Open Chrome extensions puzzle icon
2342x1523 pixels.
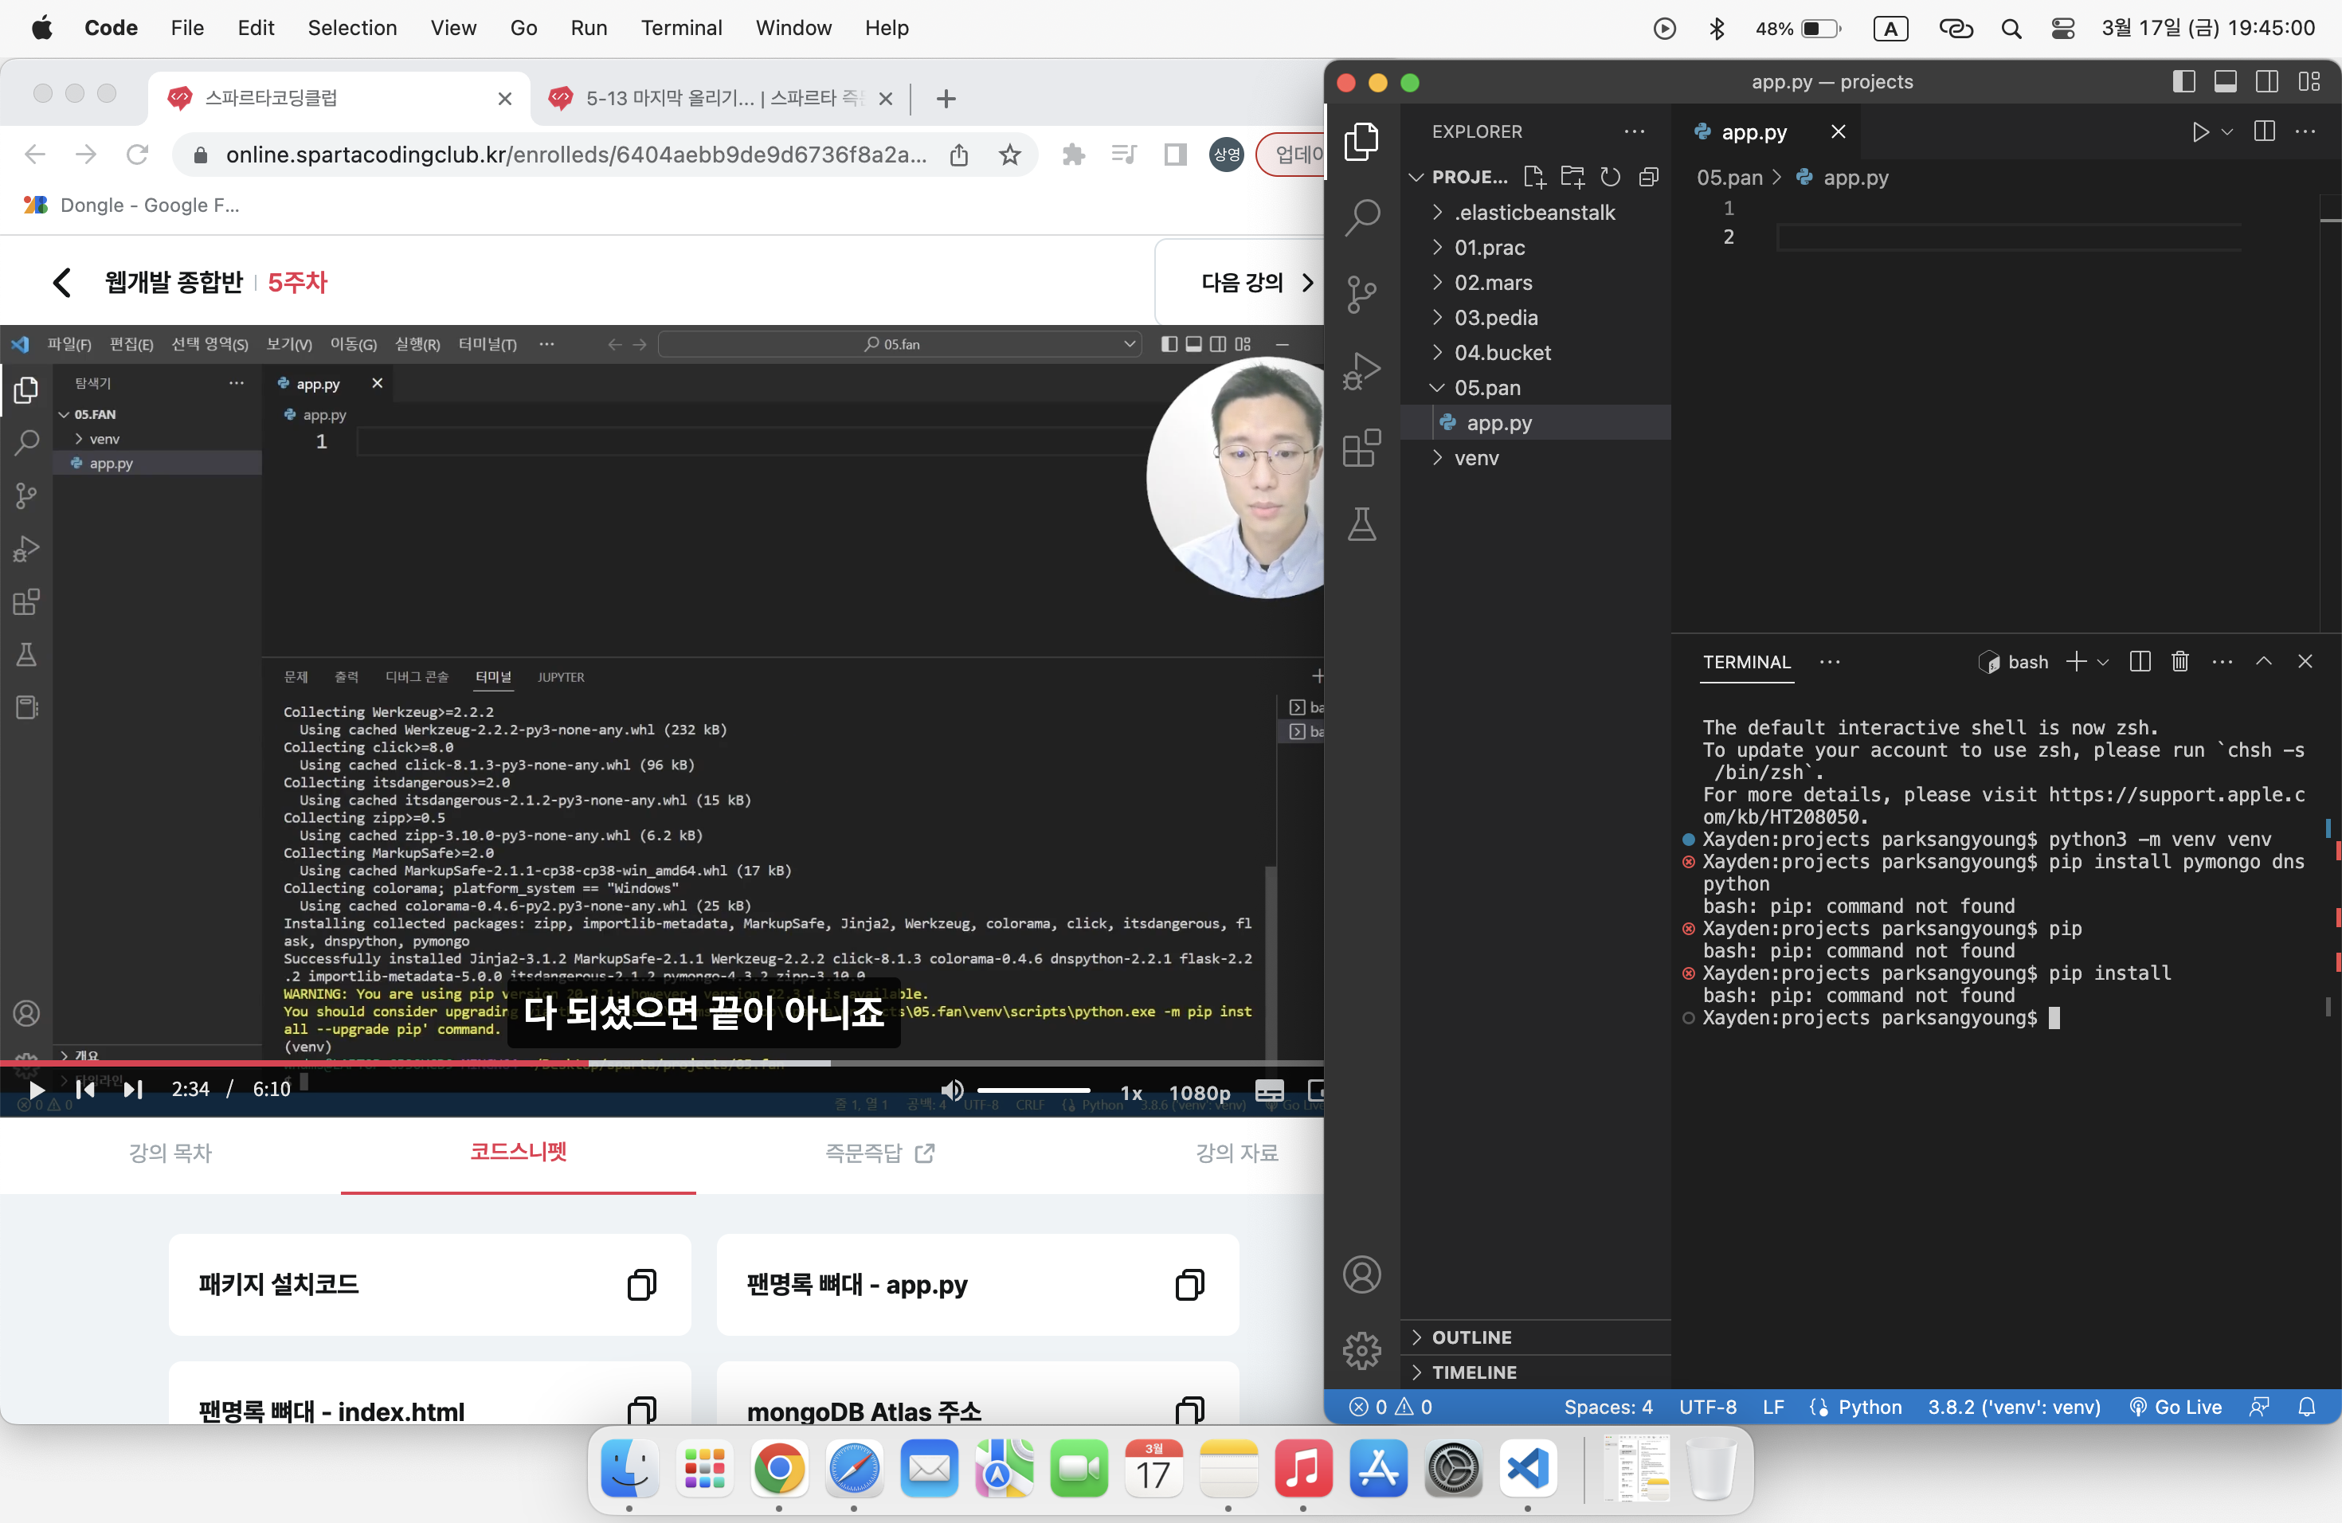pyautogui.click(x=1074, y=155)
